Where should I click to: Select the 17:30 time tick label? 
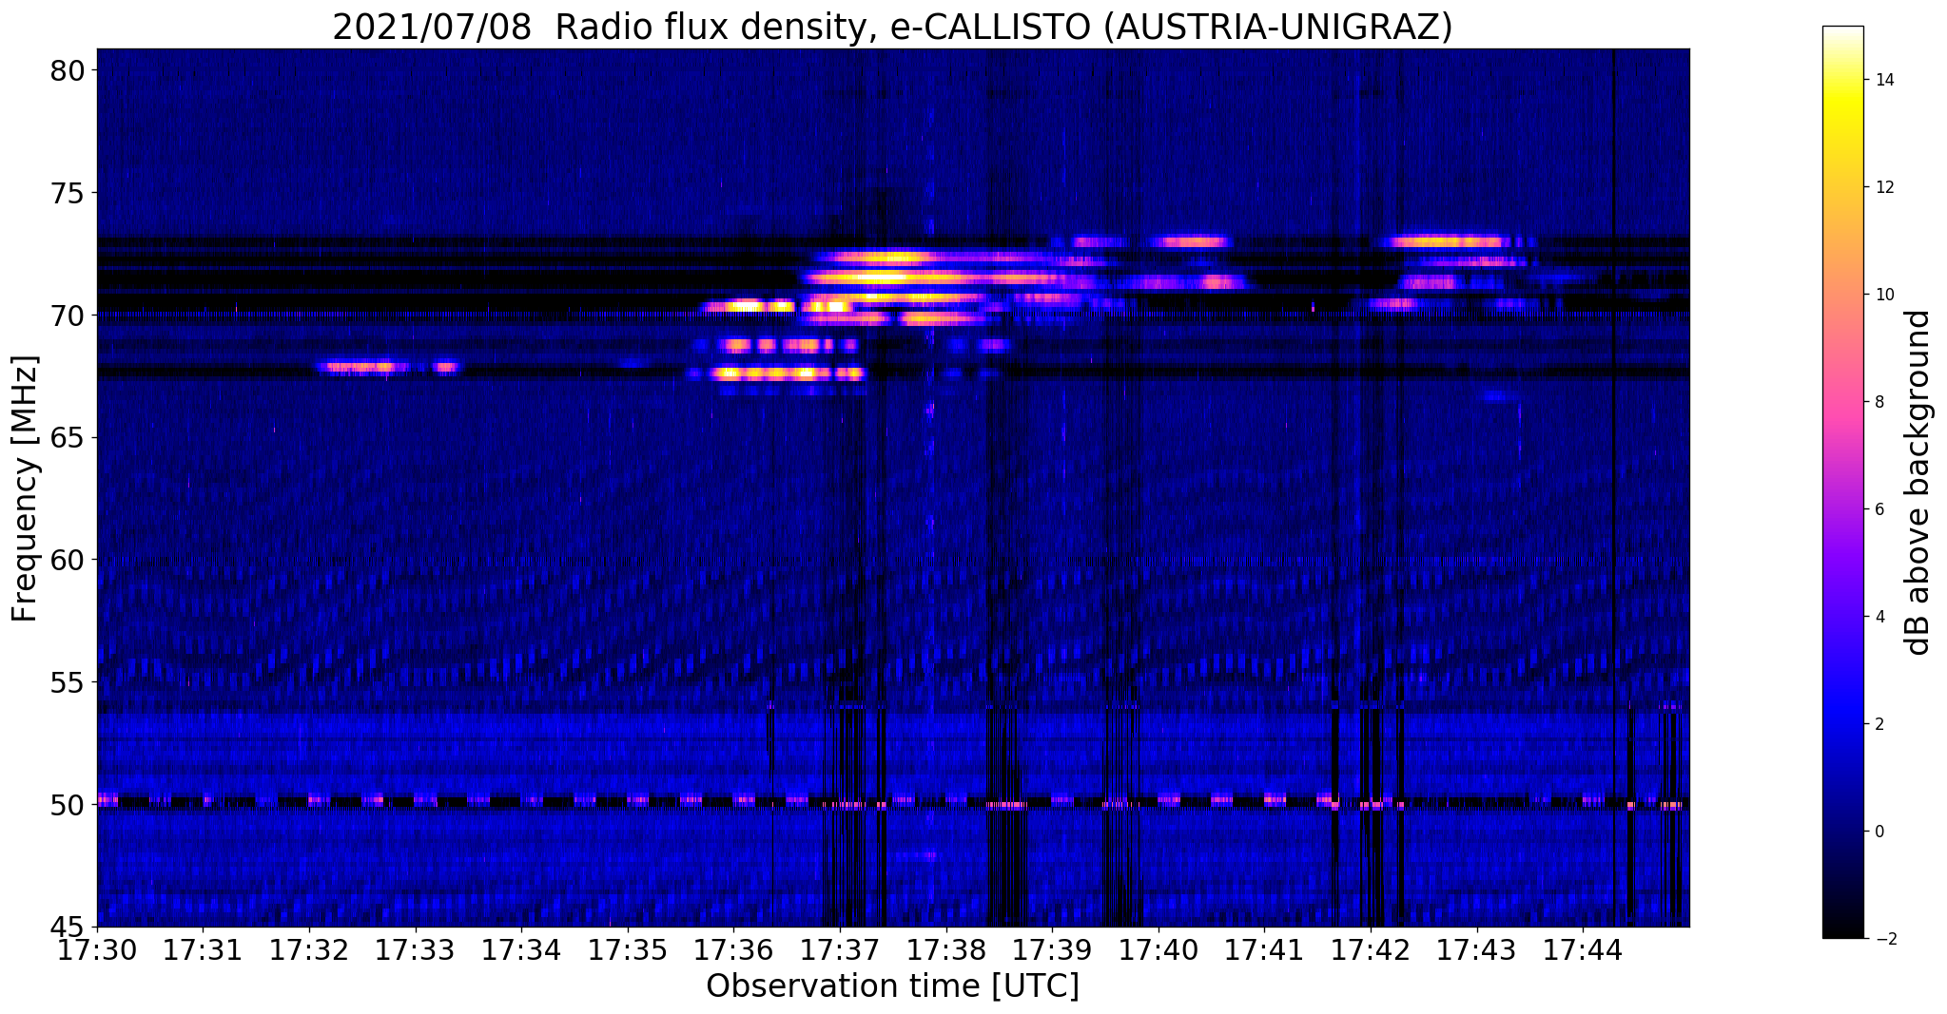tap(97, 949)
